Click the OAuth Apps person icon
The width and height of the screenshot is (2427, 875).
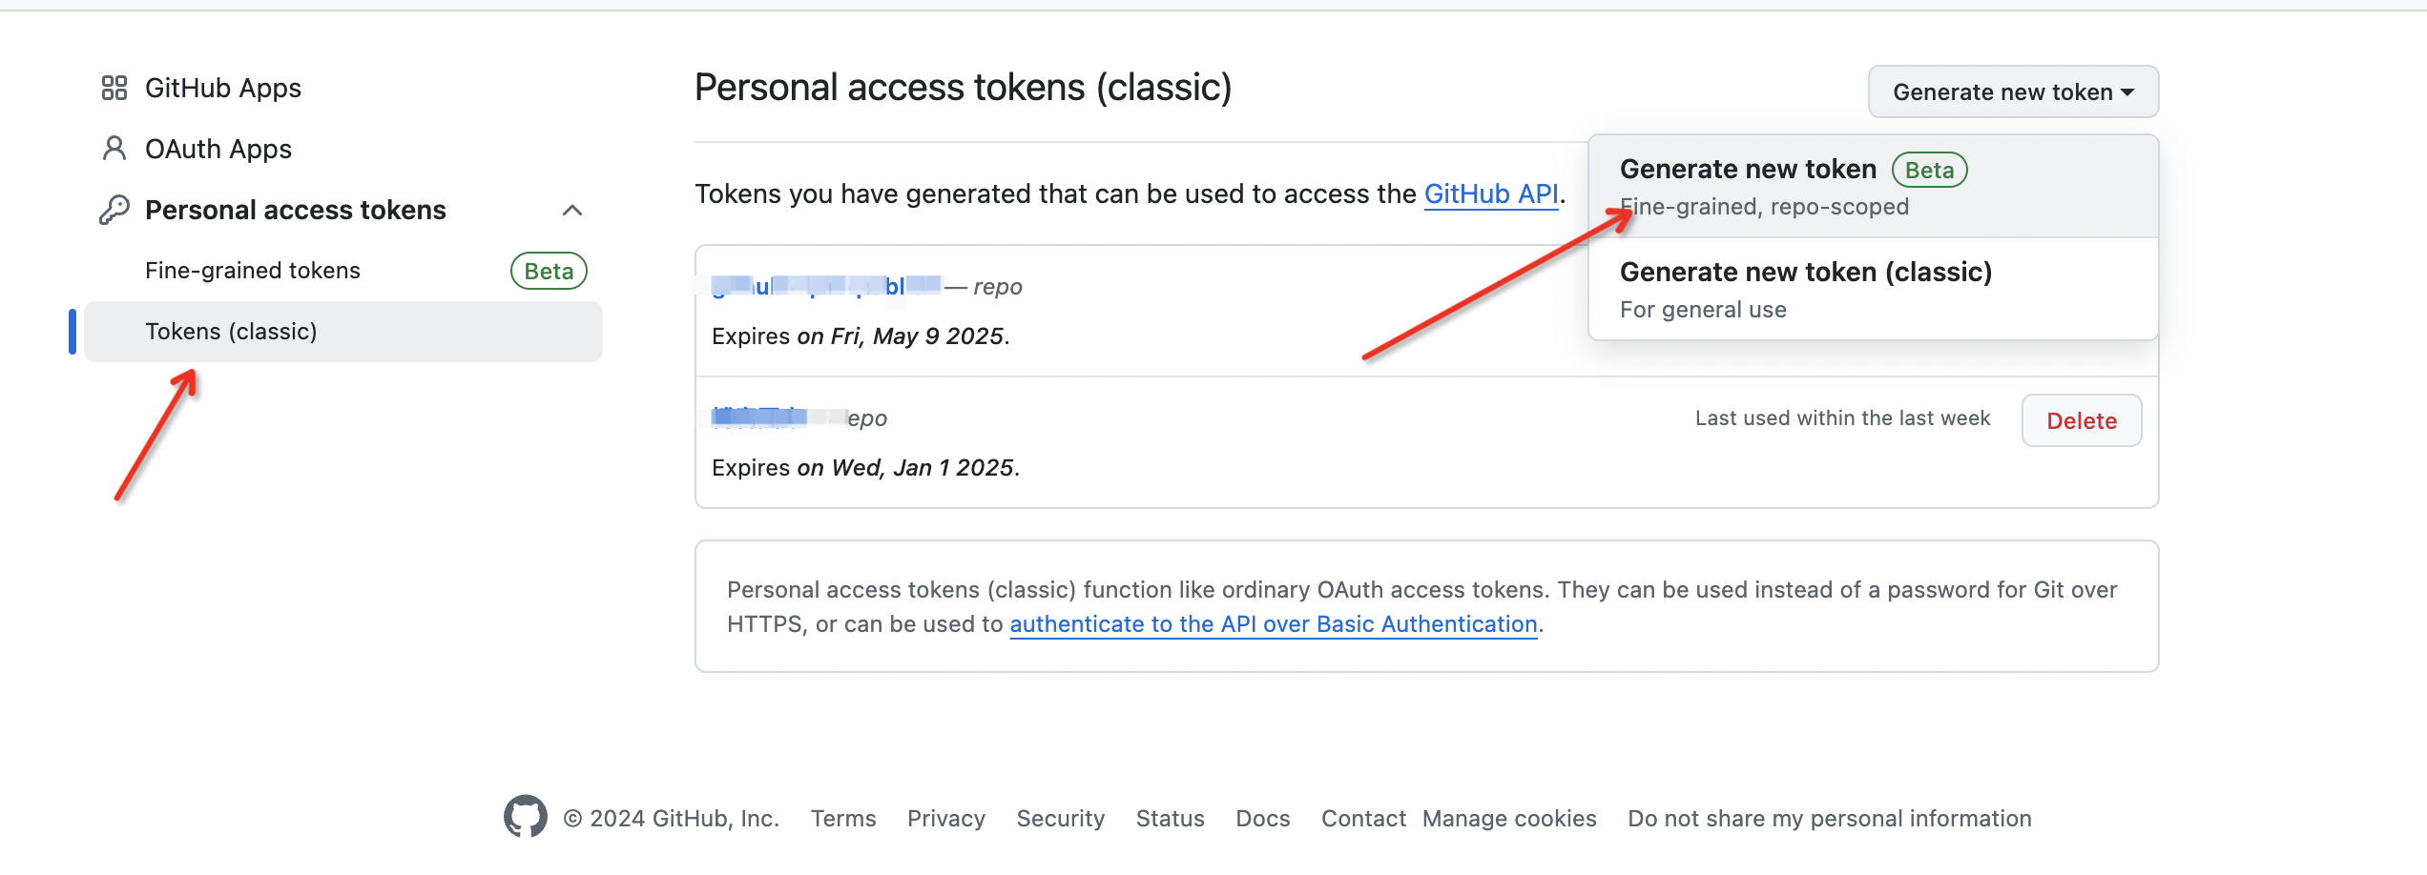pos(114,149)
